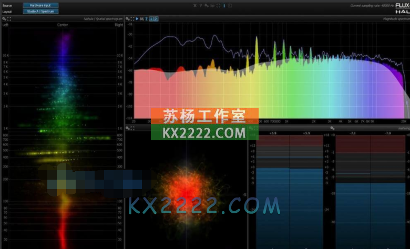Click the Source label
Image resolution: width=410 pixels, height=249 pixels.
7,5
